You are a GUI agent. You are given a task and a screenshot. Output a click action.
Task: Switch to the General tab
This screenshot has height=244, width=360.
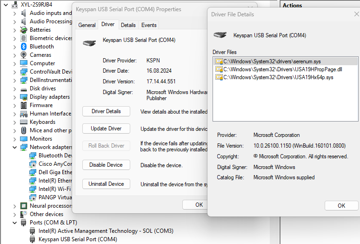click(x=87, y=25)
